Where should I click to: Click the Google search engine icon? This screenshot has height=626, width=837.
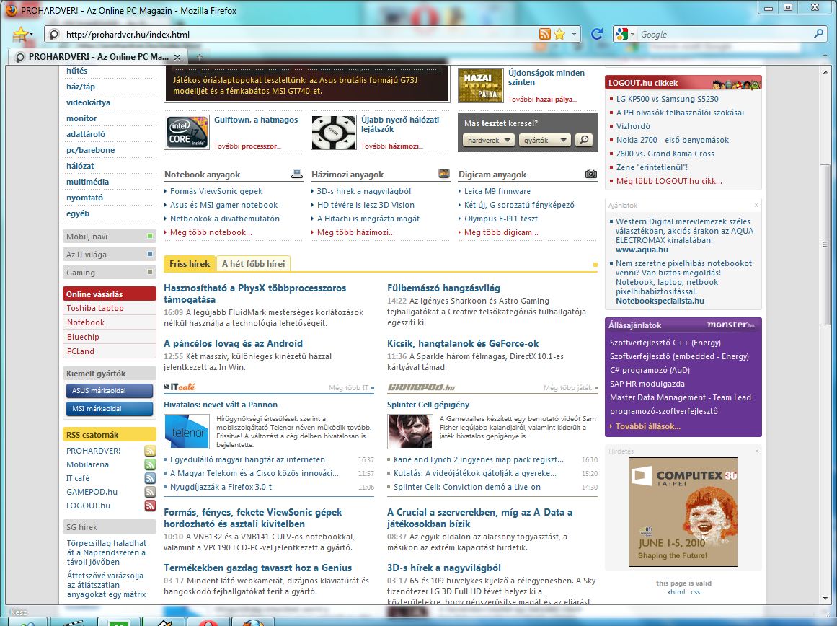pos(621,34)
